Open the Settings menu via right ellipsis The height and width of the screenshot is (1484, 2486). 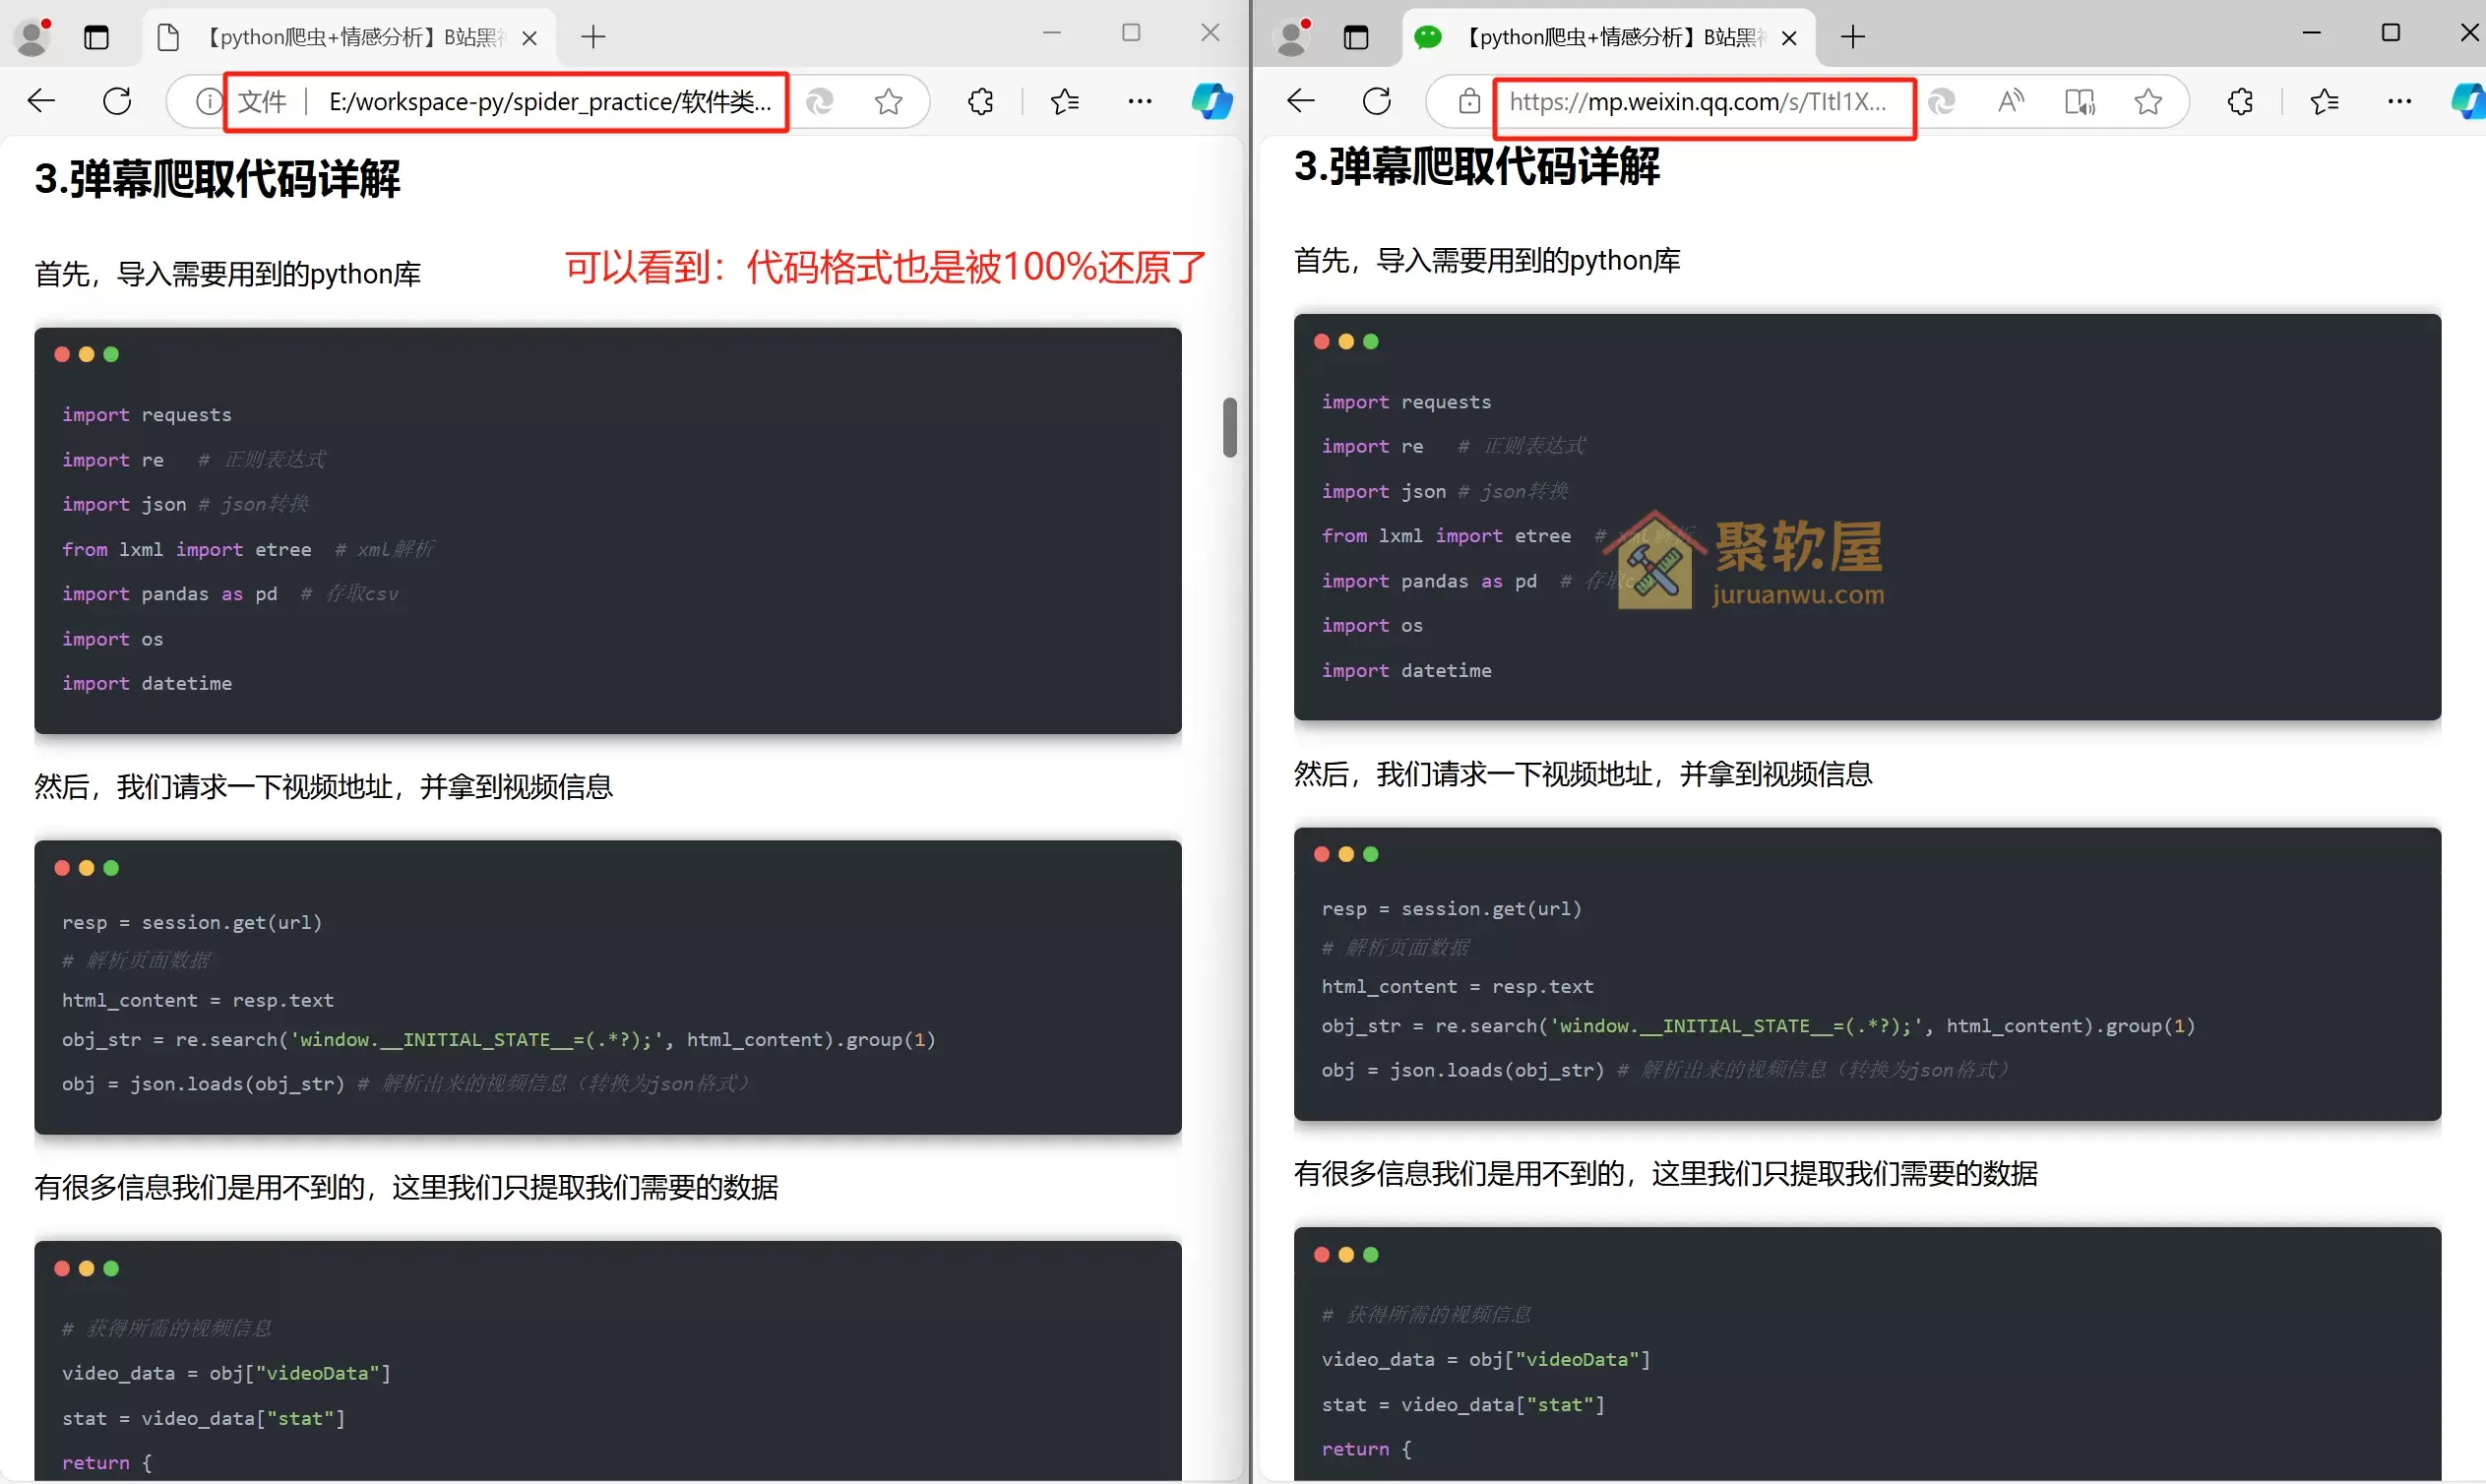pos(2401,101)
